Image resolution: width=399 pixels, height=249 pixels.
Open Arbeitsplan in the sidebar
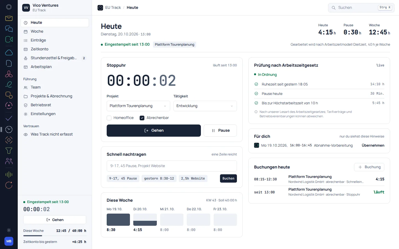click(55, 67)
